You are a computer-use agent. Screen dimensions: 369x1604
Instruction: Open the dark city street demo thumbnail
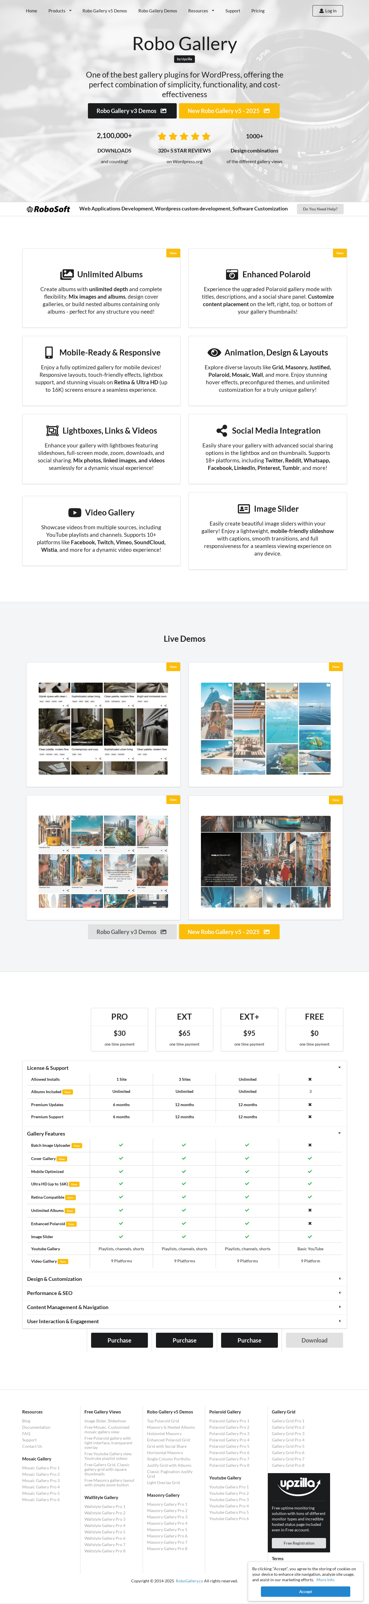[x=266, y=861]
